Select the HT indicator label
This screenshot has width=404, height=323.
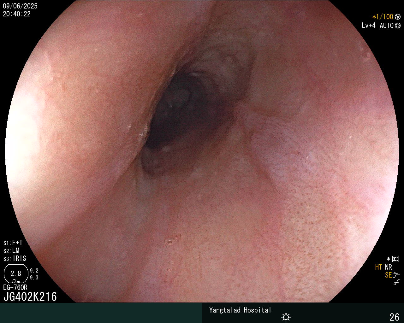pyautogui.click(x=378, y=267)
